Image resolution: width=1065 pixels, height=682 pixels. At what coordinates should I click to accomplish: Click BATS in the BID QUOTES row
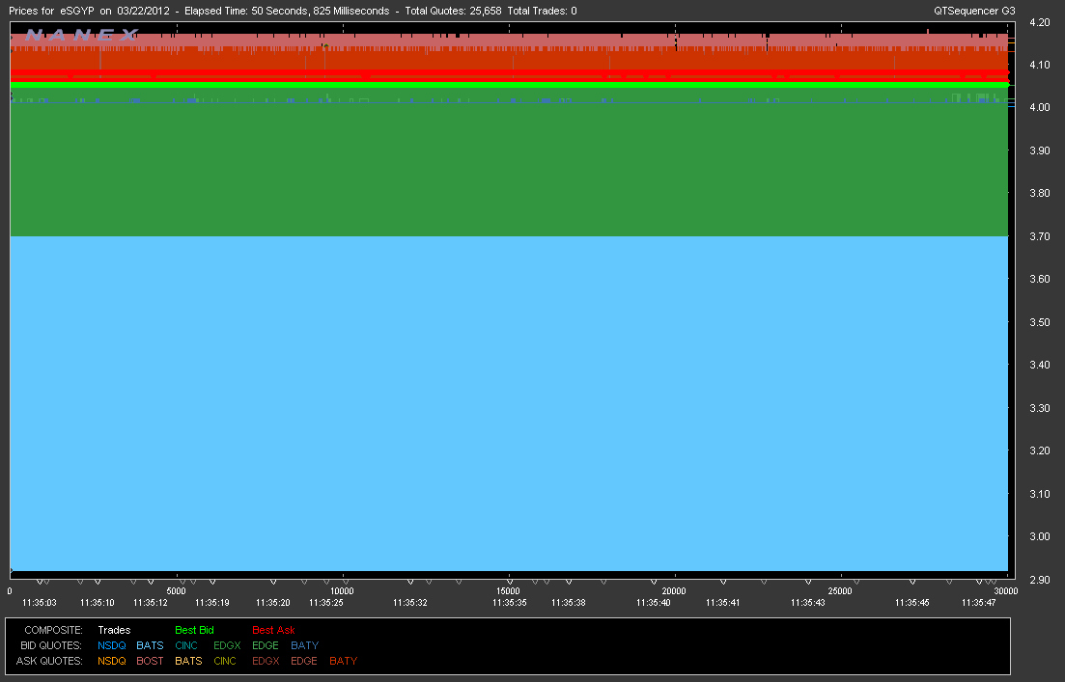[x=150, y=645]
